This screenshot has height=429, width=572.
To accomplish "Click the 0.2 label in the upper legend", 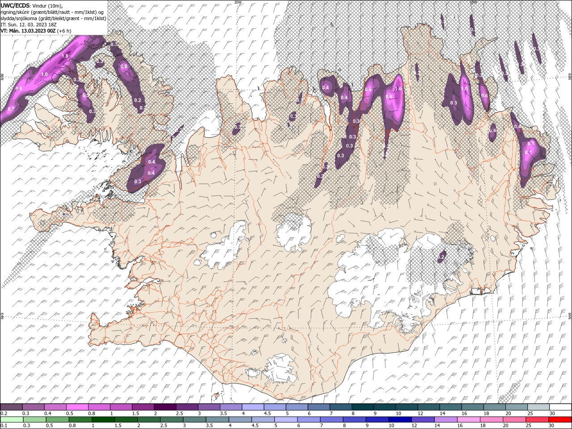I will (4, 413).
